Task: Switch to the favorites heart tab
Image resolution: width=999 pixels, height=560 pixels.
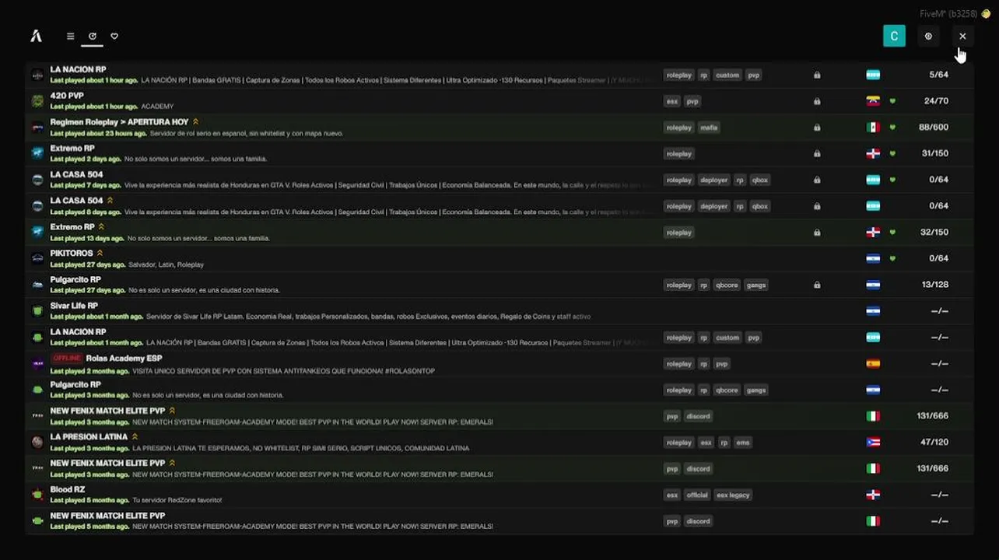Action: 114,36
